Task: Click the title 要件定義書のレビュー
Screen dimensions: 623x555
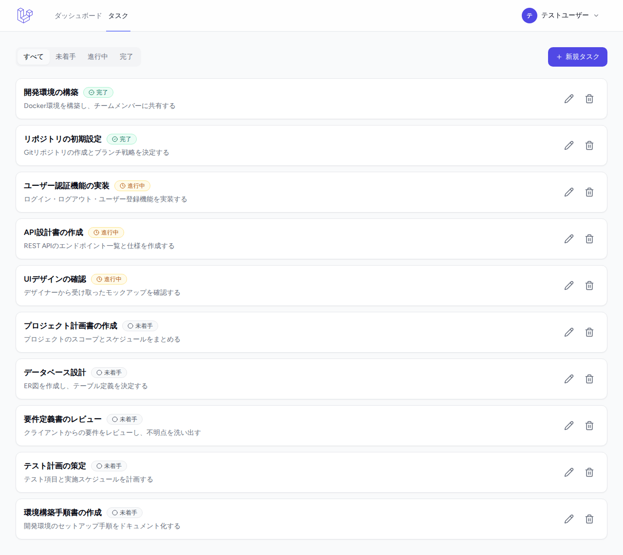Action: click(63, 419)
